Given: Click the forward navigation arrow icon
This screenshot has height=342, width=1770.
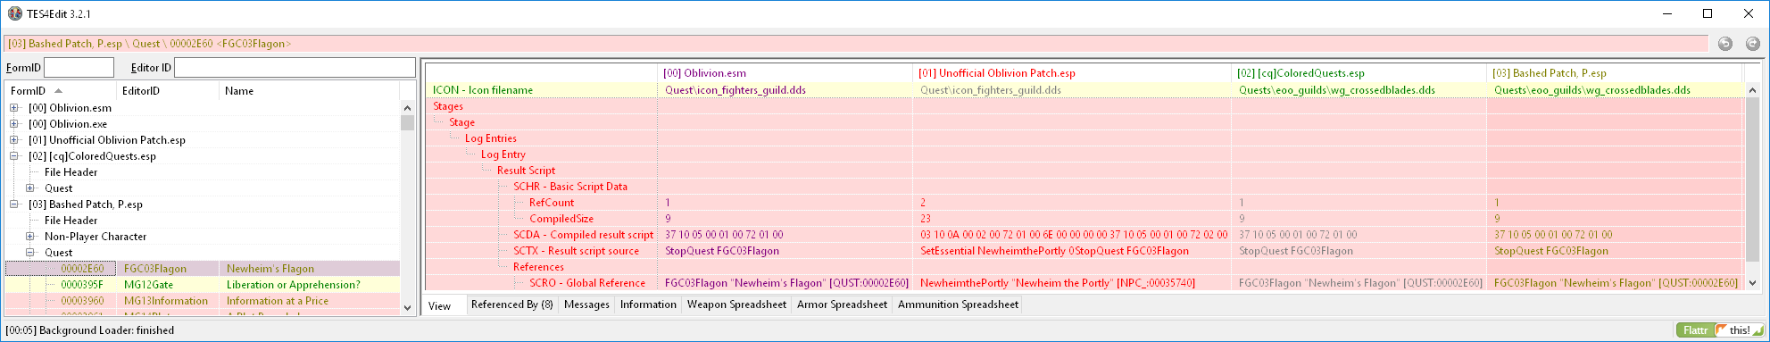Looking at the screenshot, I should coord(1753,44).
